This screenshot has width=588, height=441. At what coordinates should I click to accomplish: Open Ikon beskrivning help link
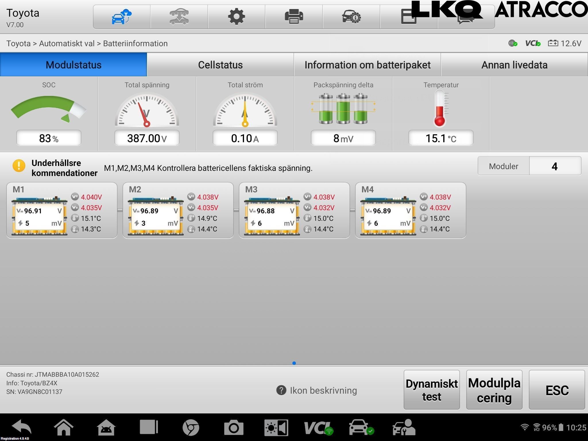[317, 390]
